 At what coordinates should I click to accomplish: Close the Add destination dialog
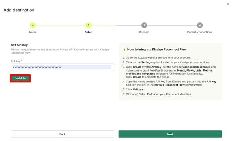tap(228, 4)
